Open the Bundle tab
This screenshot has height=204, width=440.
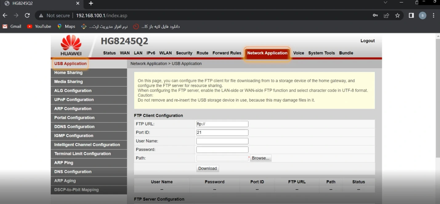346,53
